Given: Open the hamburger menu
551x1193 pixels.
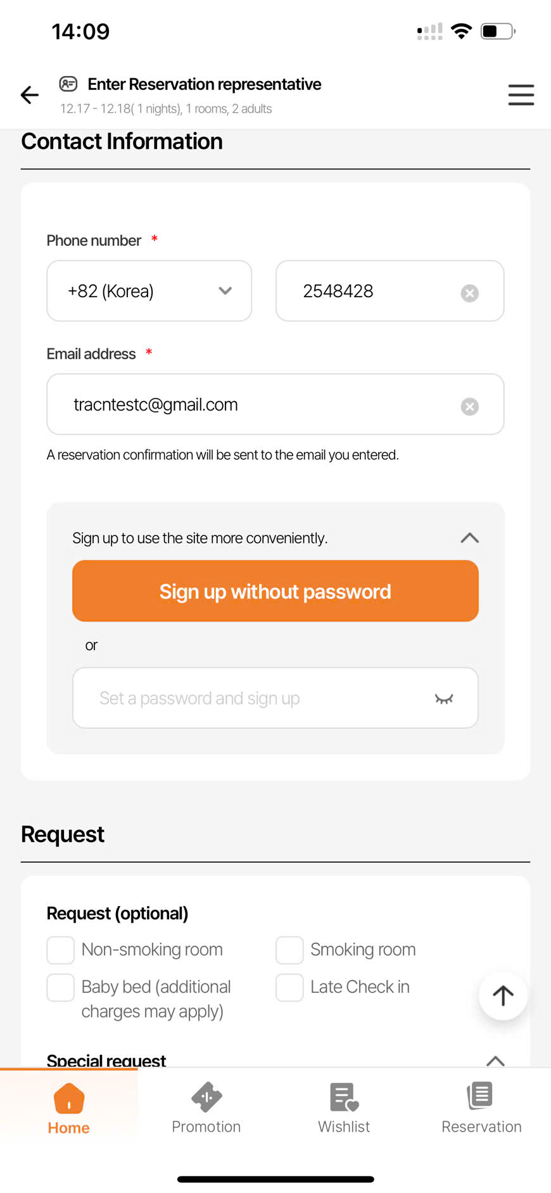Looking at the screenshot, I should coord(521,95).
